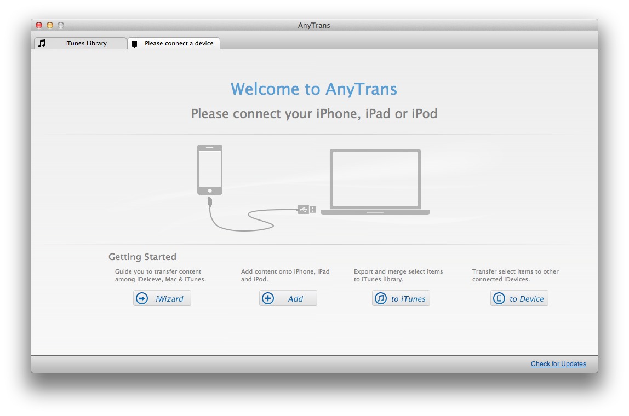Viewport: 629px width, 416px height.
Task: Click the AnyTrans window title bar text
Action: [x=314, y=25]
